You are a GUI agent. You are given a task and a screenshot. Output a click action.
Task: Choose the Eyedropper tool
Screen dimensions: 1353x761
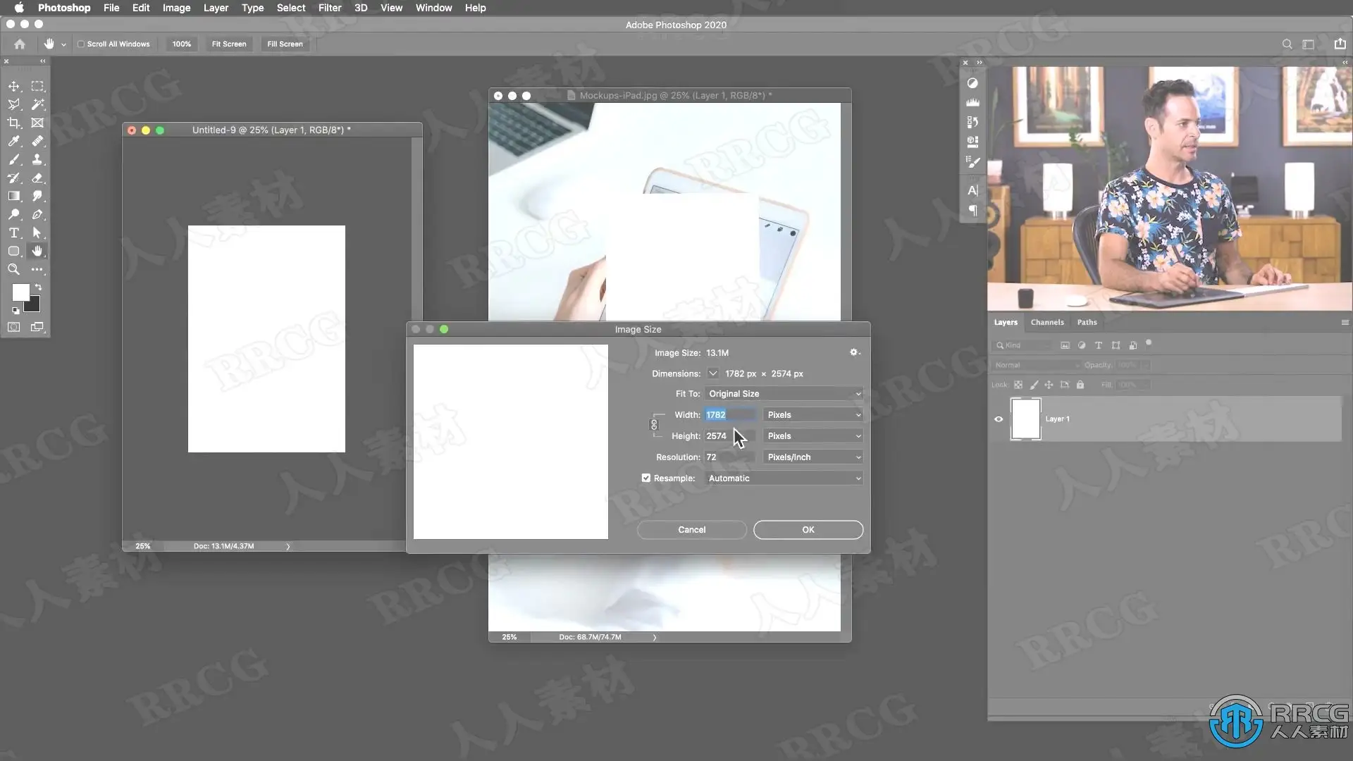click(x=14, y=141)
